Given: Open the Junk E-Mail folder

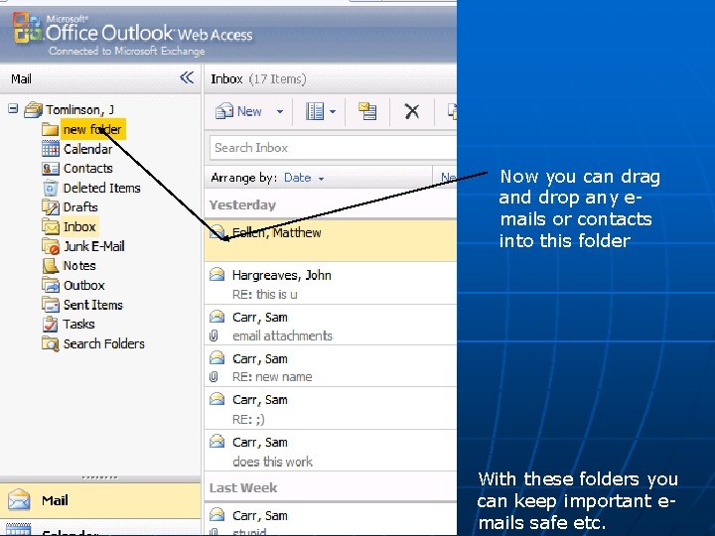Looking at the screenshot, I should [x=94, y=246].
